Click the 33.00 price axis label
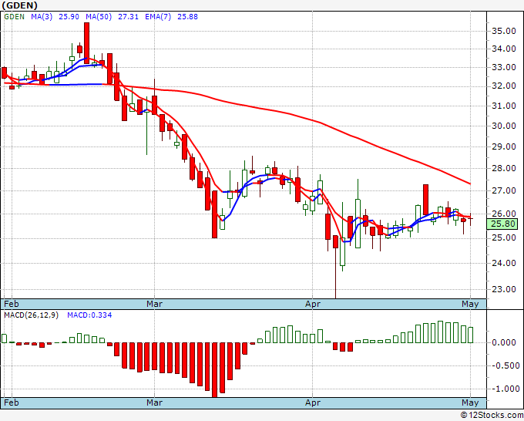Screen dimensions: 524x421 tap(504, 67)
